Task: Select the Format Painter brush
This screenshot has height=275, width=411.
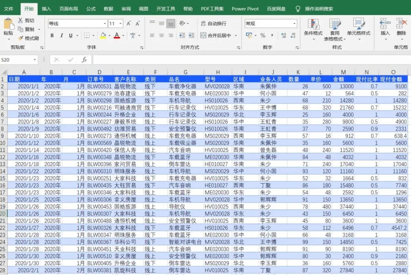Action: pyautogui.click(x=21, y=38)
